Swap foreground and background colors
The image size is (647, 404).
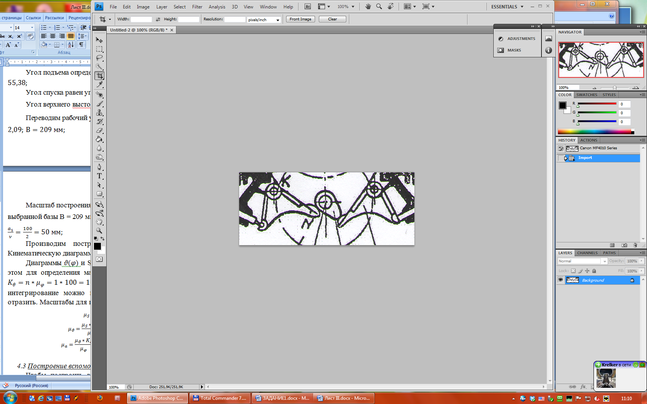[102, 239]
